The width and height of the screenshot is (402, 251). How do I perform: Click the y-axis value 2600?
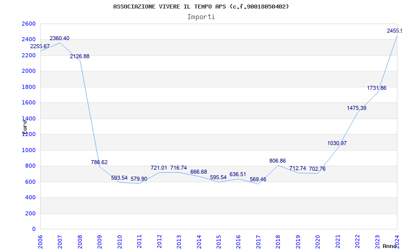coord(29,24)
